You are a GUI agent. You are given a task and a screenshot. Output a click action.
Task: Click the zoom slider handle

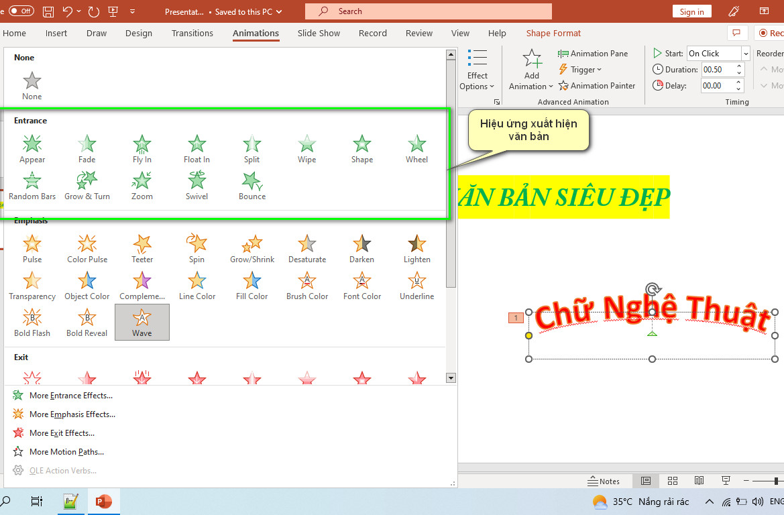pyautogui.click(x=776, y=481)
